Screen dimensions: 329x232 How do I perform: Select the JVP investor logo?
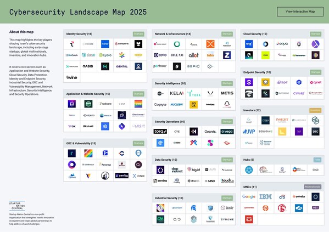[x=249, y=132]
